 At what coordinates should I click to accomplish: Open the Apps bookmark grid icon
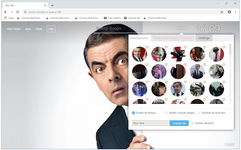pos(6,18)
